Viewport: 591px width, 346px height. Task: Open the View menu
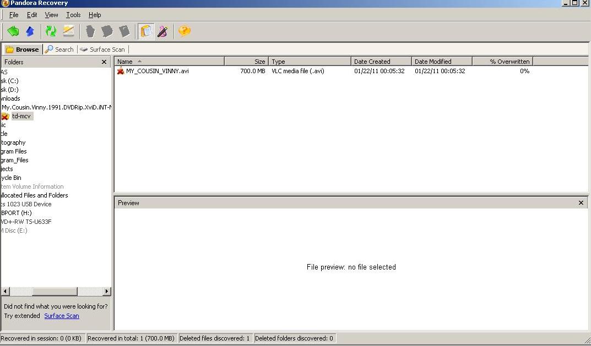tap(51, 15)
